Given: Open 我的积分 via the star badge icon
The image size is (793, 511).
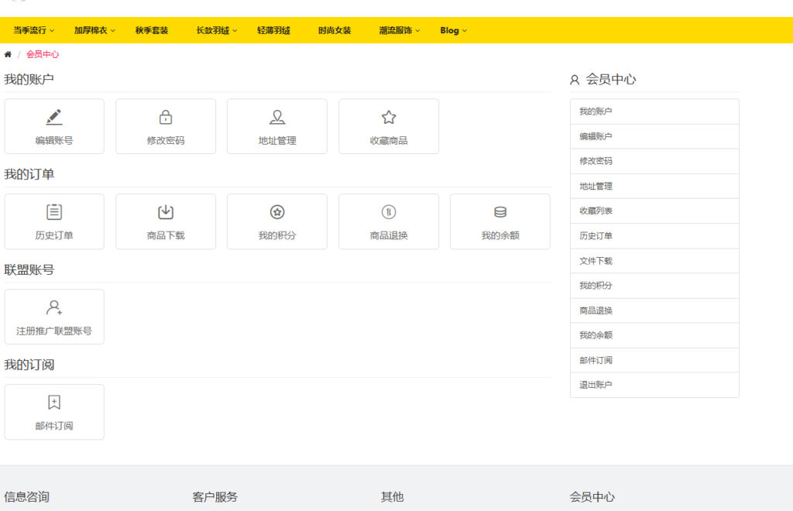Looking at the screenshot, I should [x=276, y=213].
